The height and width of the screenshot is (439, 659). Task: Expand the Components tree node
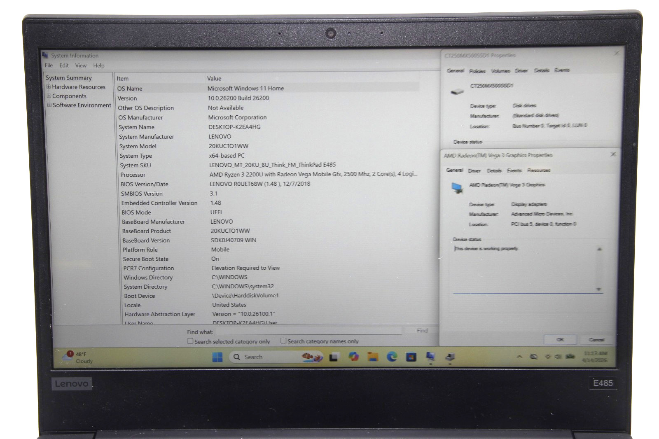49,96
